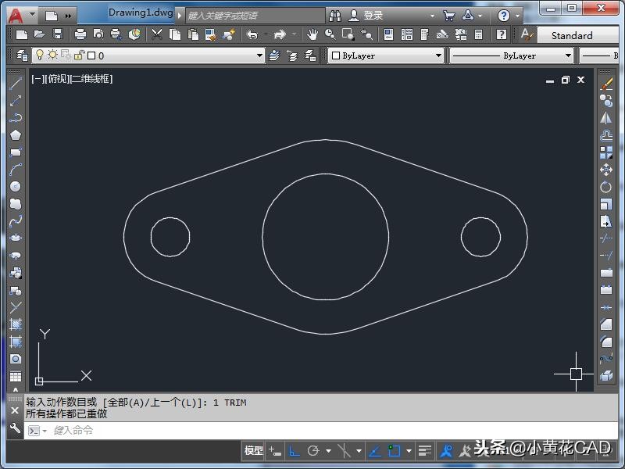Open the layer dropdown list
Screen dimensions: 625x469
click(260, 56)
